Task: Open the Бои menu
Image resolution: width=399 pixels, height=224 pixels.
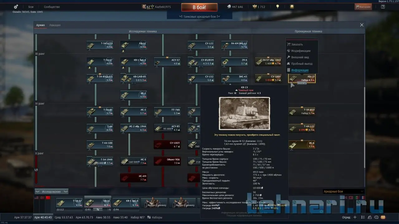Action: tap(31, 7)
